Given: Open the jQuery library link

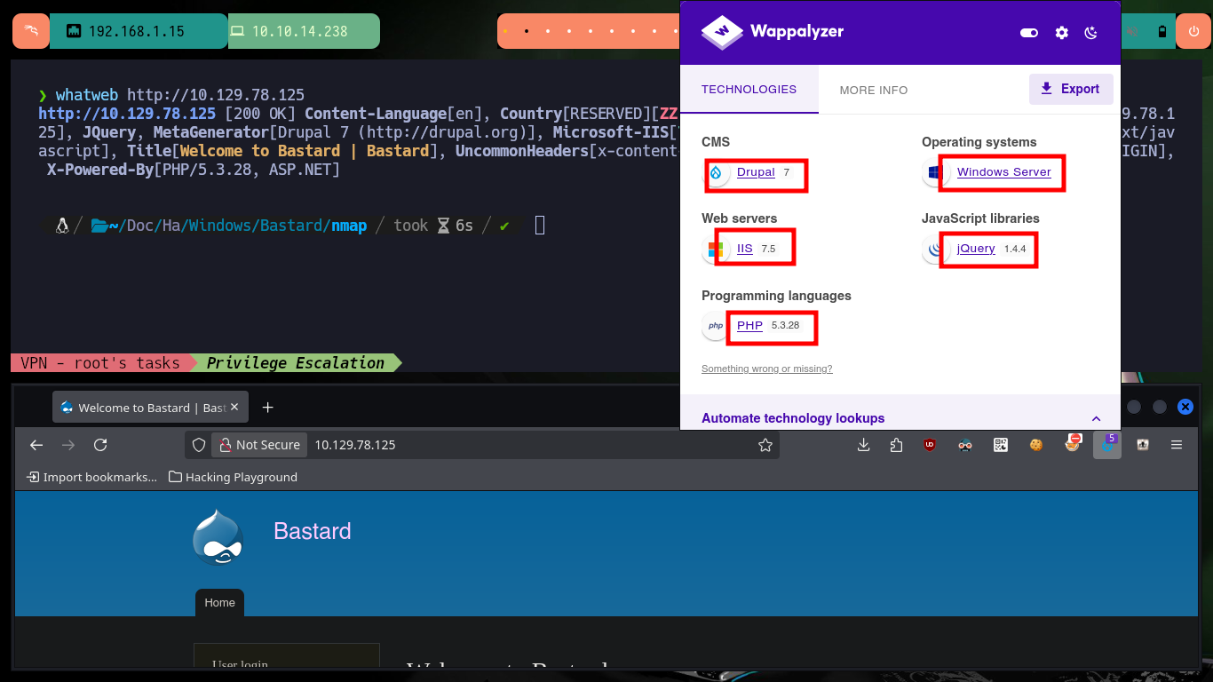Looking at the screenshot, I should pyautogui.click(x=976, y=249).
